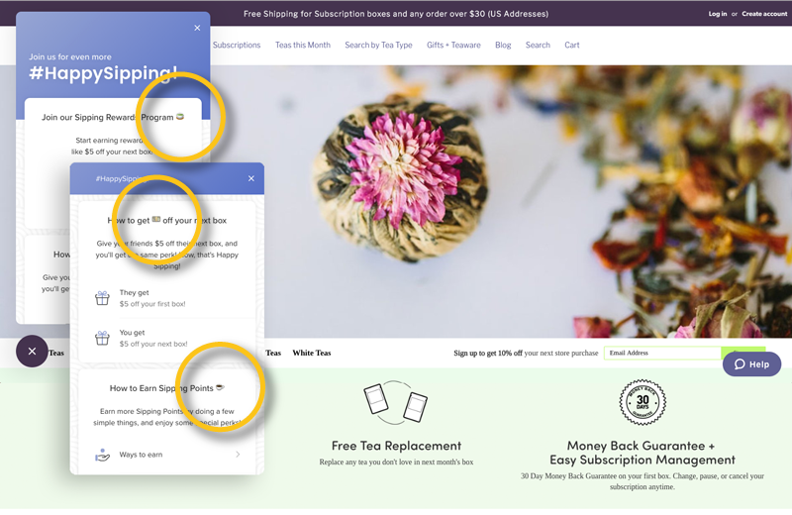Screen dimensions: 792x515
Task: Open Search by Tea Type menu
Action: coord(378,45)
